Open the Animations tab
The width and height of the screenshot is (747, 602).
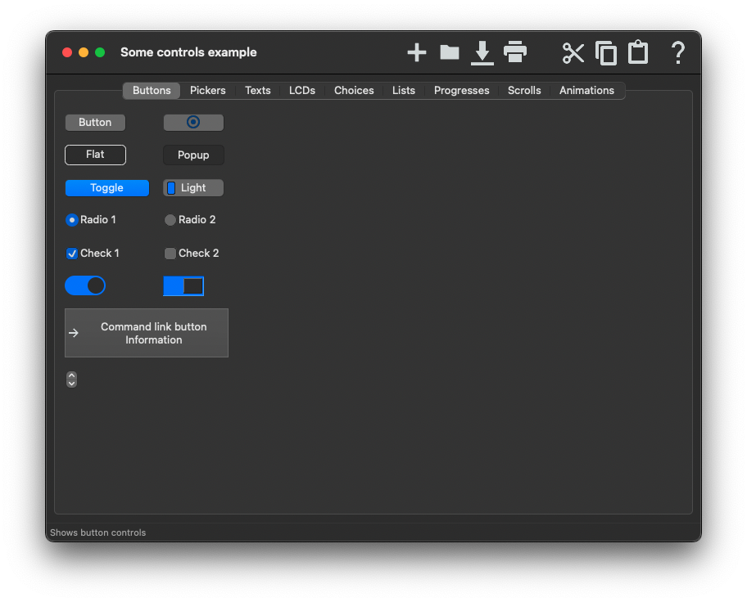586,91
